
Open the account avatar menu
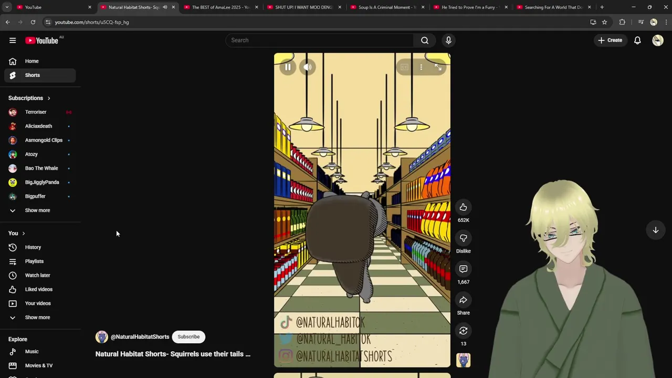coord(658,40)
